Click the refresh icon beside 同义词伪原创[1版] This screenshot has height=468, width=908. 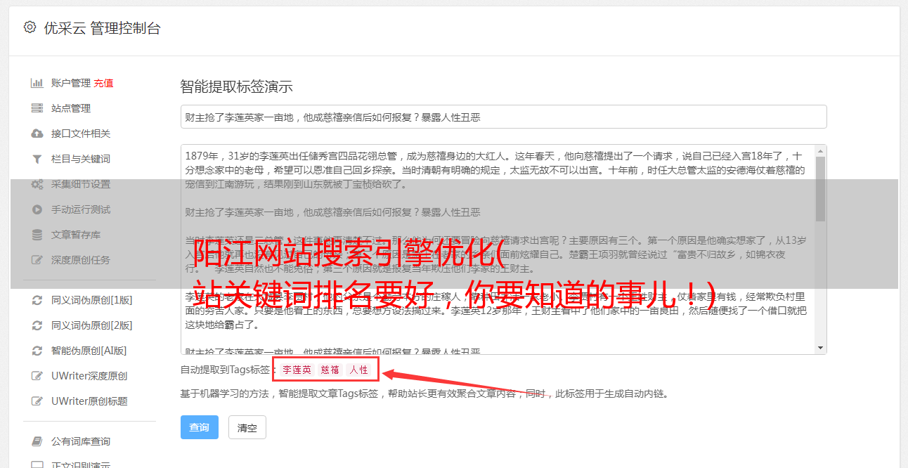37,300
